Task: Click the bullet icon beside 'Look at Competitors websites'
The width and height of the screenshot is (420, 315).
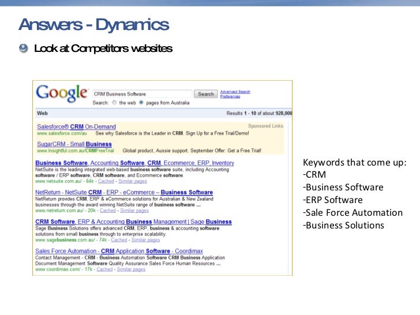Action: coord(24,48)
